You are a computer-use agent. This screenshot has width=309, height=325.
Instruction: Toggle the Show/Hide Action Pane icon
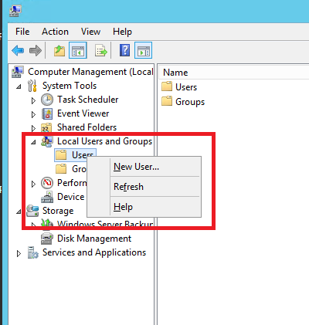(x=144, y=50)
